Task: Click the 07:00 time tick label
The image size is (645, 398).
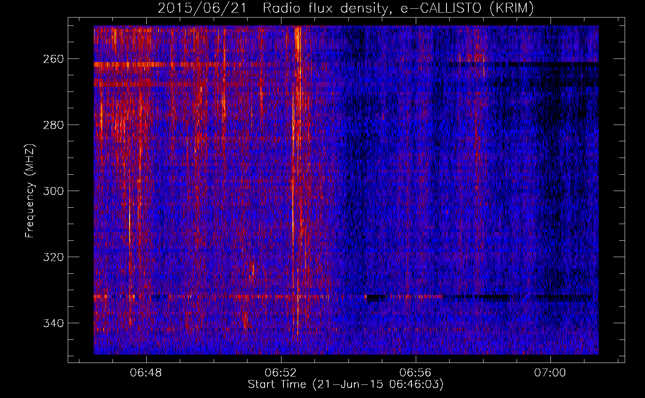Action: pos(550,373)
